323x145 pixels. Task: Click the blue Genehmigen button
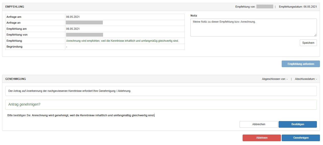point(301,138)
